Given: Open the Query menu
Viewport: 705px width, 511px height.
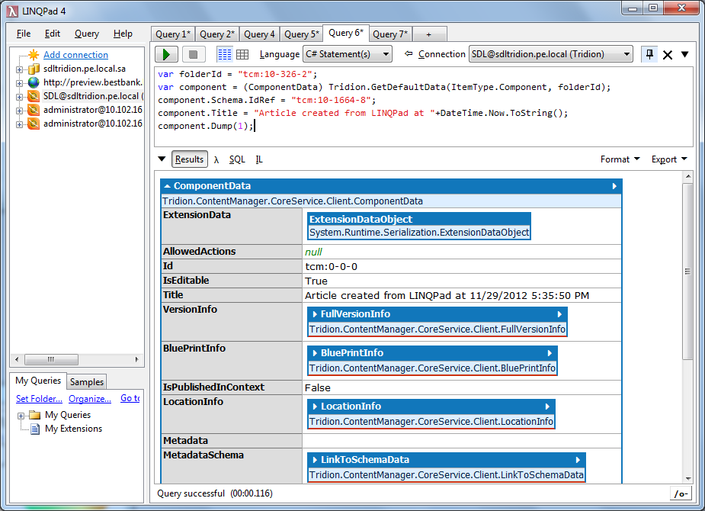Looking at the screenshot, I should click(x=87, y=34).
